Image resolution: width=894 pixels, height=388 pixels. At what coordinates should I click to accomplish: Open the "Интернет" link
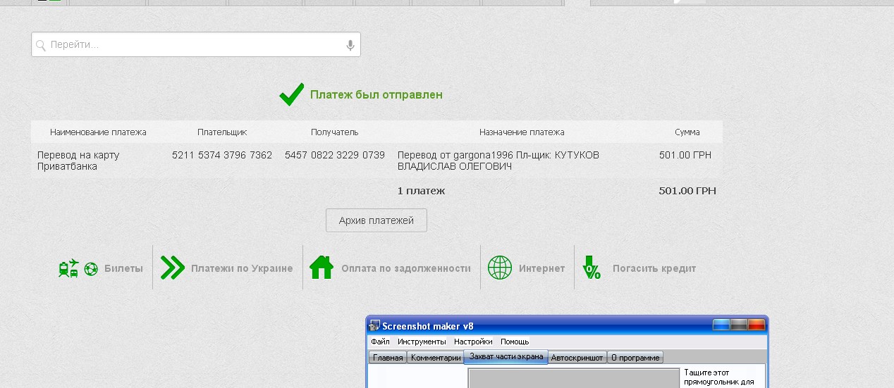pos(541,268)
